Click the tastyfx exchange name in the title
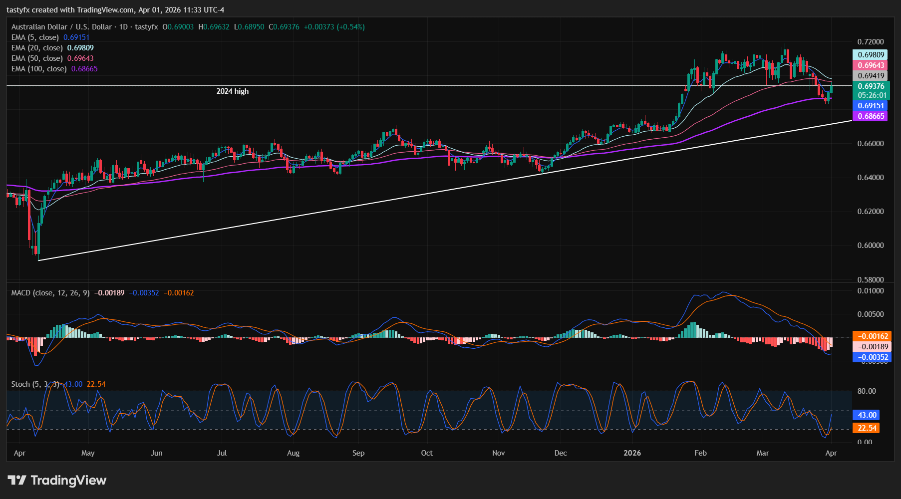The image size is (901, 499). (145, 27)
